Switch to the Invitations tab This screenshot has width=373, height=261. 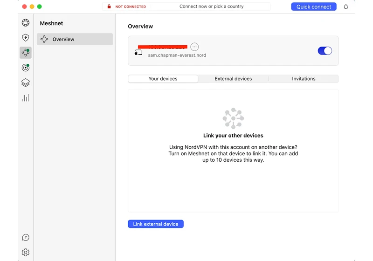click(304, 79)
